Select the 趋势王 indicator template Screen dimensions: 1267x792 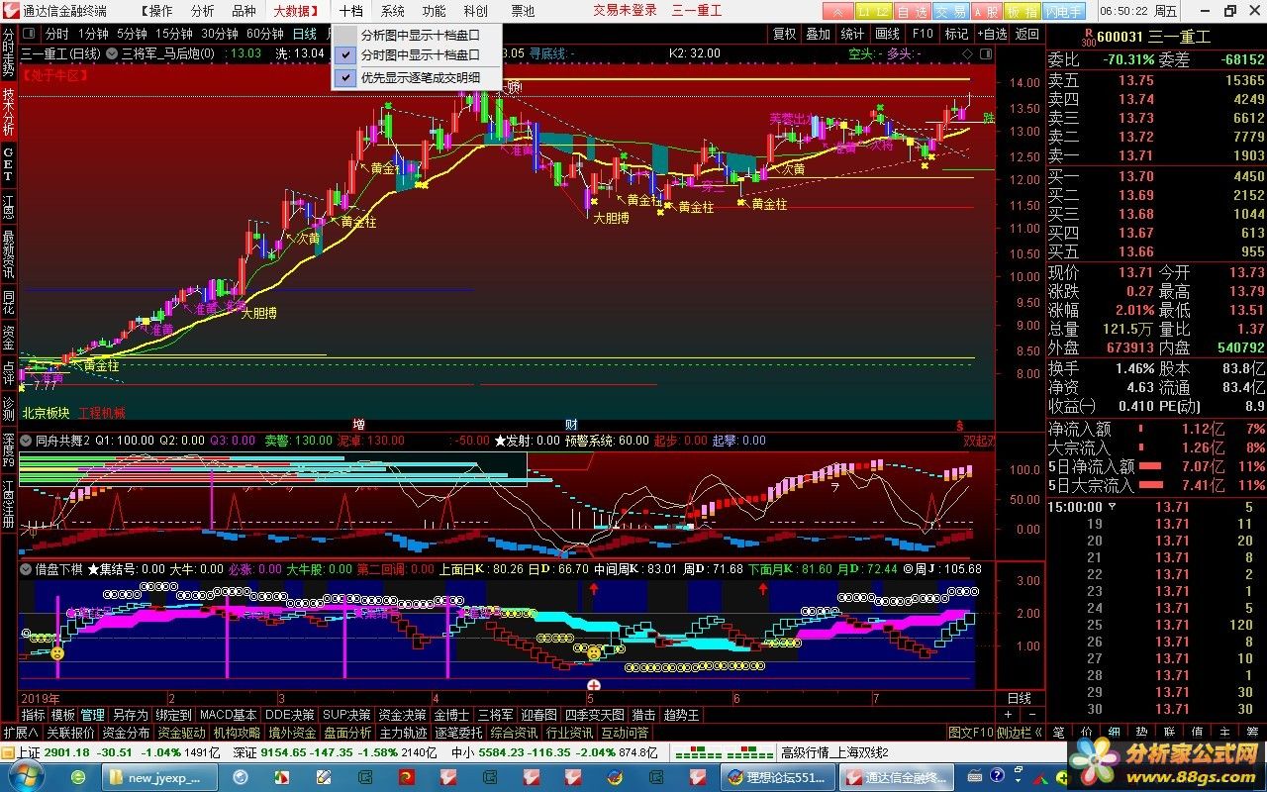click(x=681, y=714)
